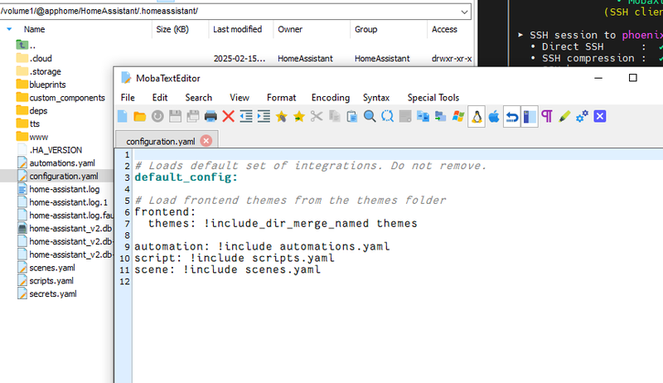Copy selection with the copy icon
The height and width of the screenshot is (383, 663).
click(335, 116)
